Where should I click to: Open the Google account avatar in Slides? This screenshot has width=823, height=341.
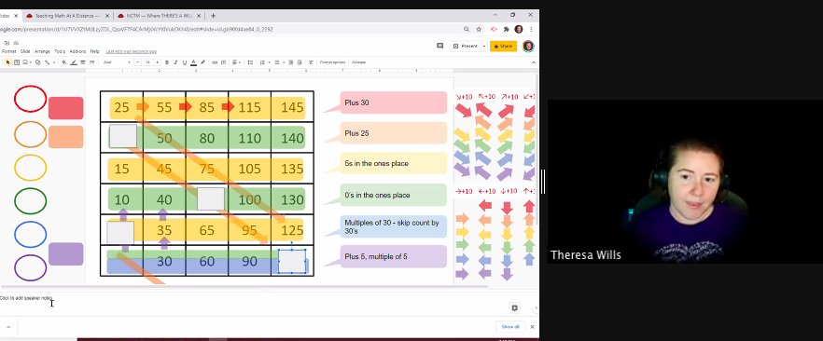point(528,46)
